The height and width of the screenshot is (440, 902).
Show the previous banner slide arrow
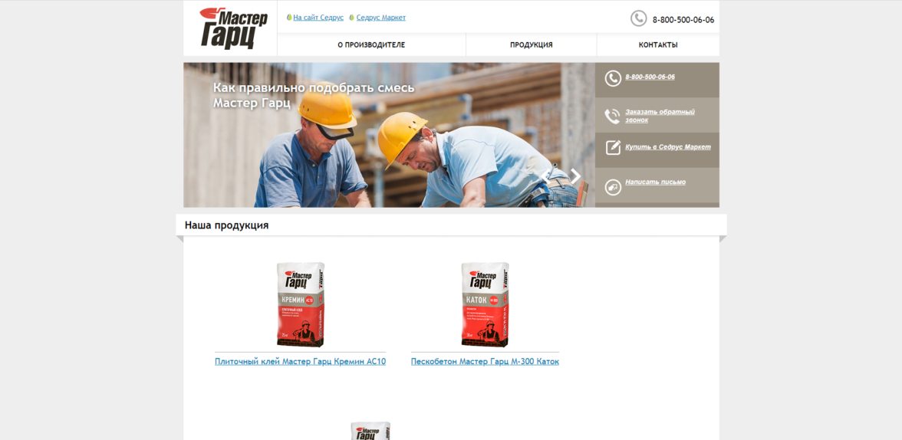[x=545, y=176]
